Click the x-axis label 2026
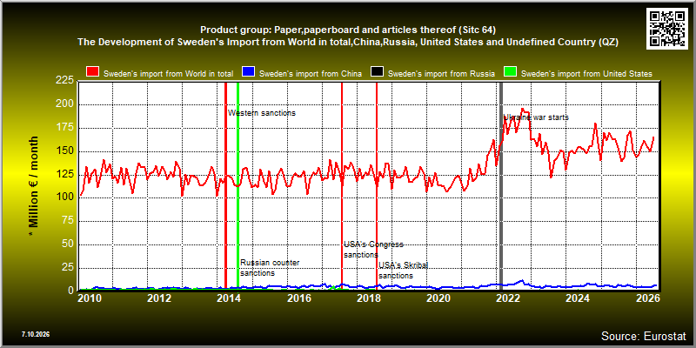Screen dimensions: 696x348 648,298
